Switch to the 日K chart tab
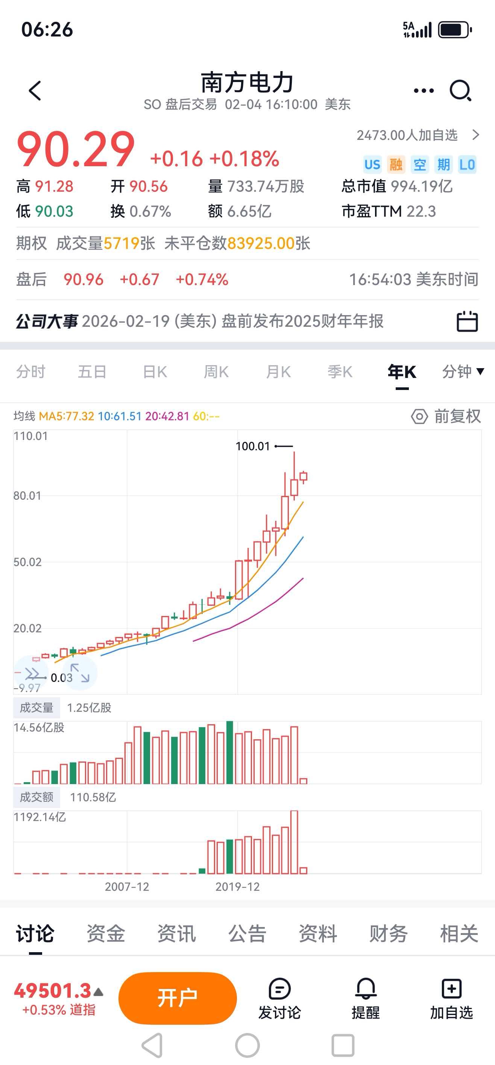Image resolution: width=495 pixels, height=1065 pixels. pyautogui.click(x=155, y=372)
